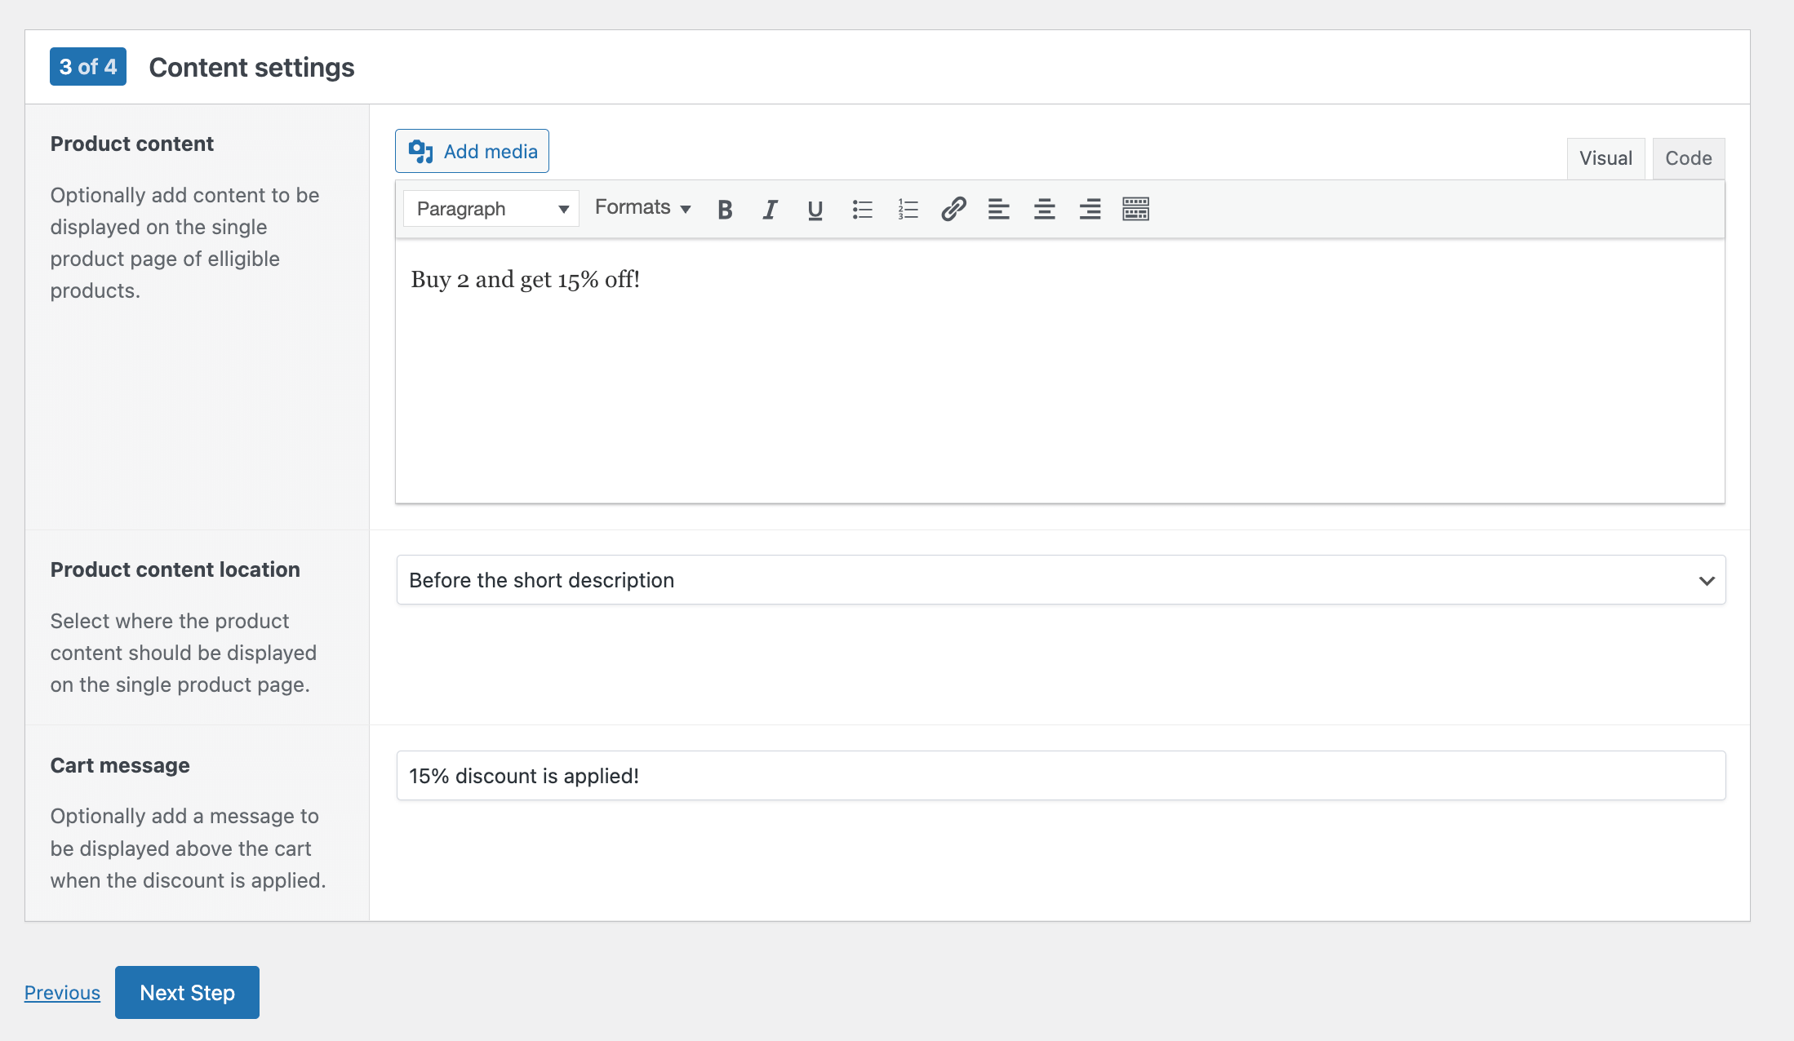
Task: Go back via the Previous link
Action: pyautogui.click(x=62, y=993)
